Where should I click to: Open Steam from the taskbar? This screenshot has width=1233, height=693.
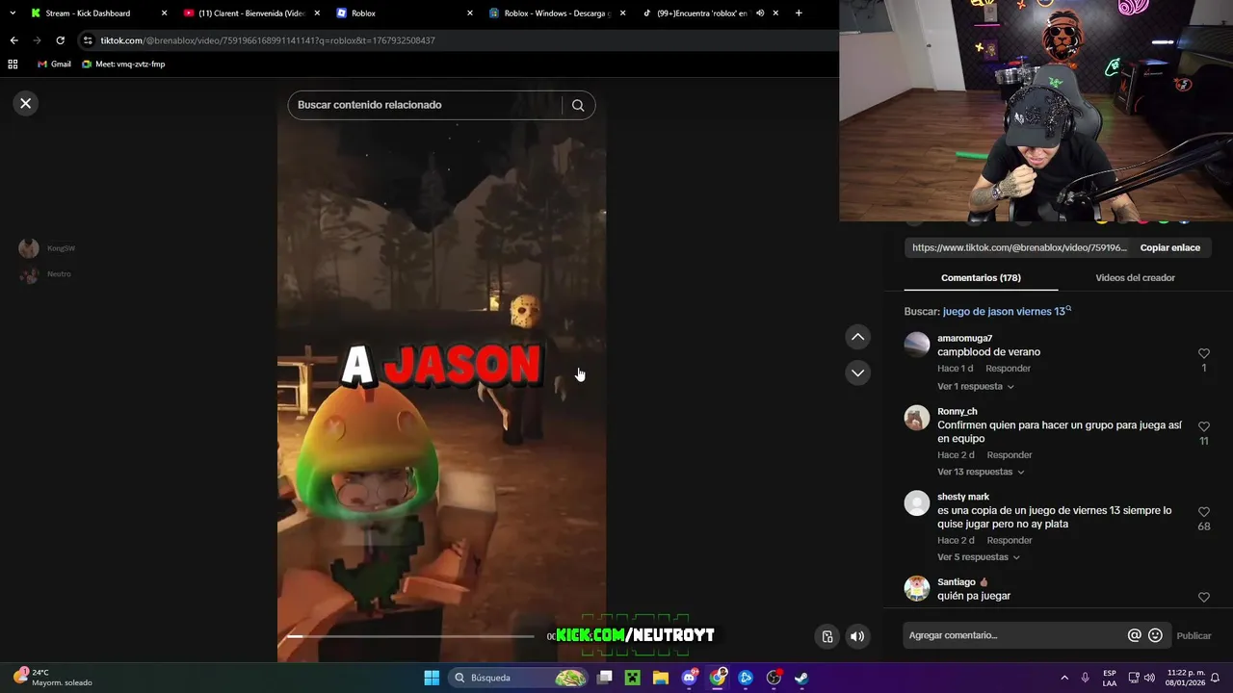801,678
